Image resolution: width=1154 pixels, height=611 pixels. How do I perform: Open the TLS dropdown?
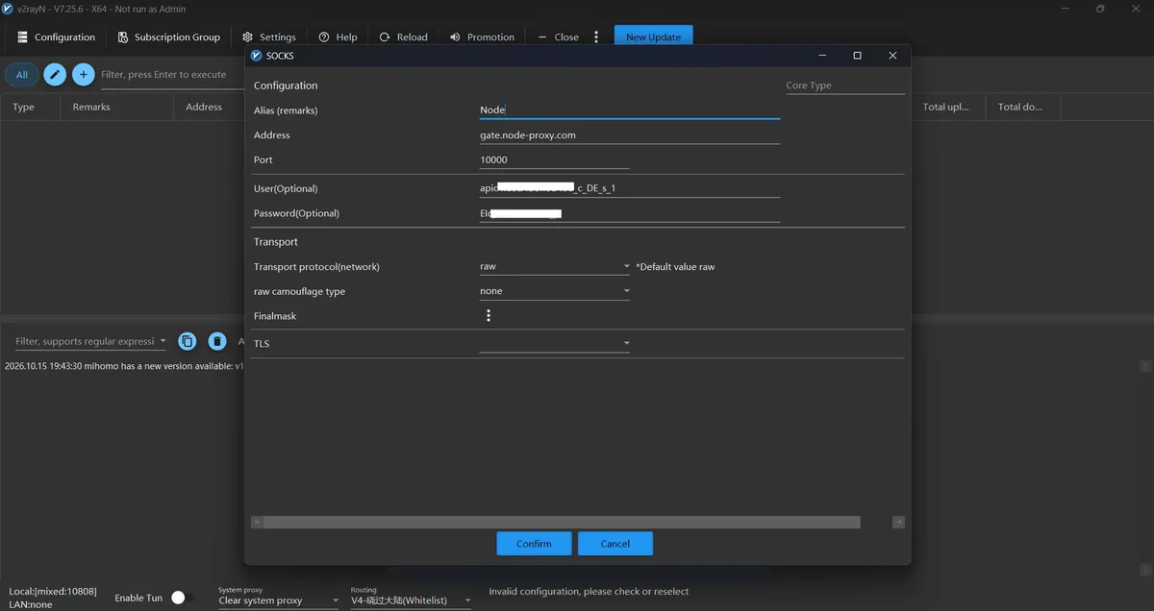(x=555, y=343)
